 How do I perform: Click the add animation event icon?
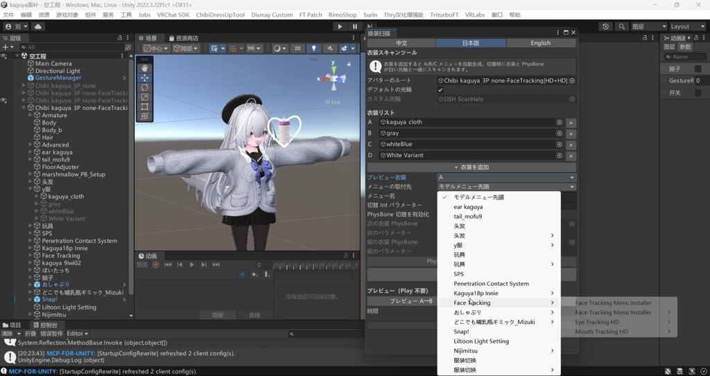click(x=267, y=274)
